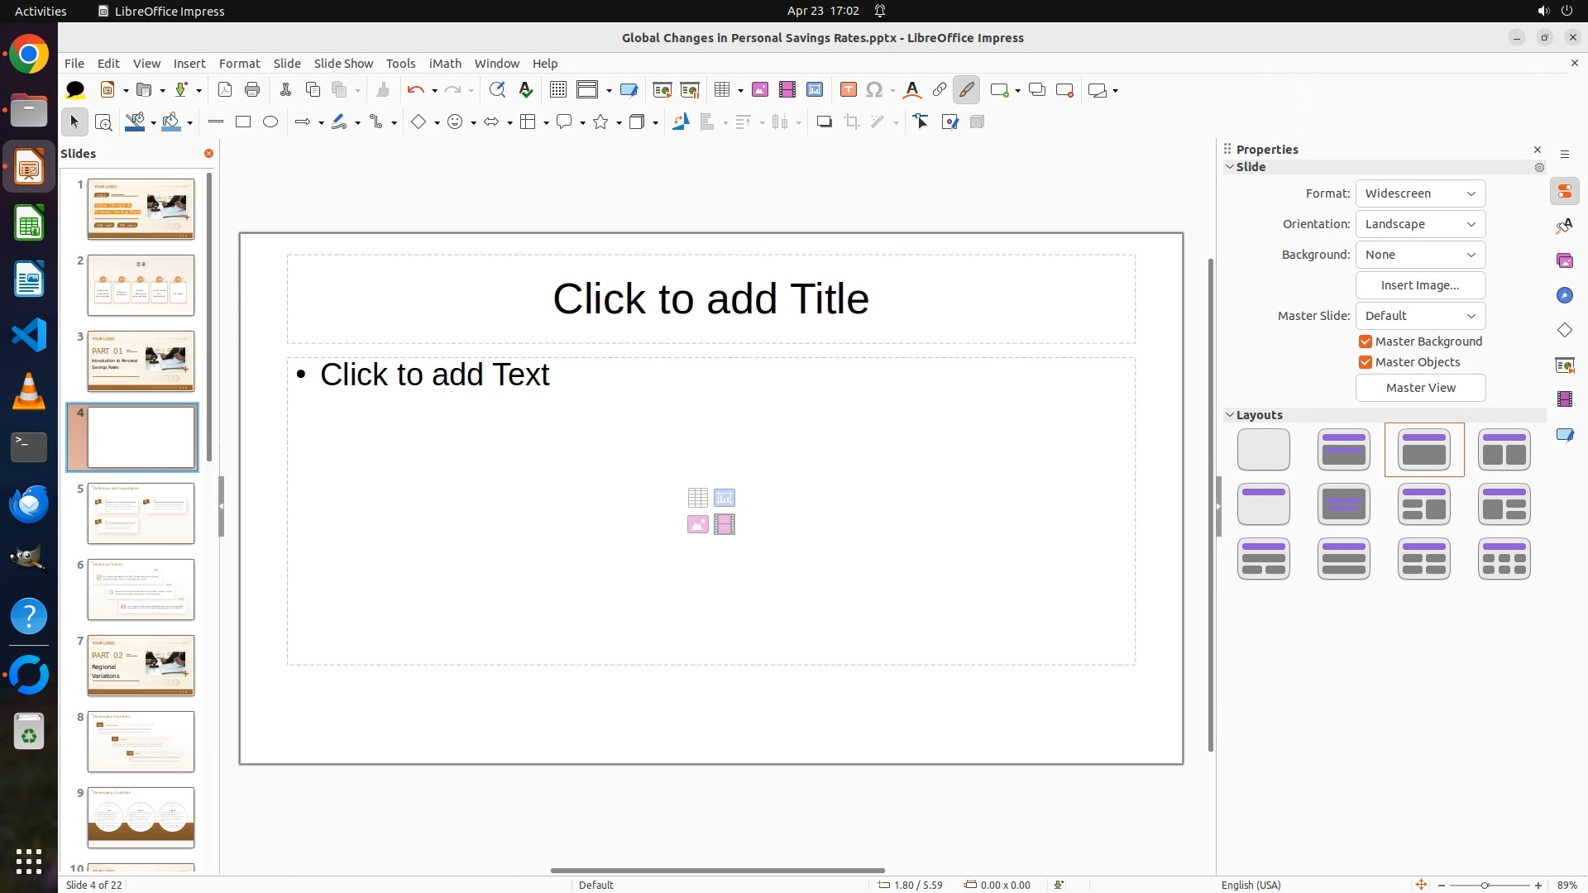Screen dimensions: 1588x893
Task: Uncheck the Master Background checkbox
Action: [x=1366, y=341]
